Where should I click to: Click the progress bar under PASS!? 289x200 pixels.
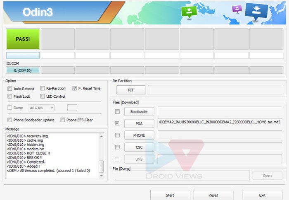coord(23,55)
